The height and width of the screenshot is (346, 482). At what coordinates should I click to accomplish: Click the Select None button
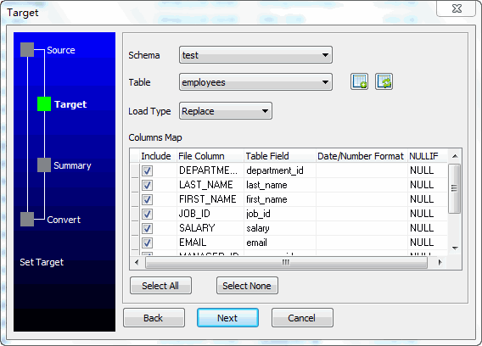pos(247,286)
